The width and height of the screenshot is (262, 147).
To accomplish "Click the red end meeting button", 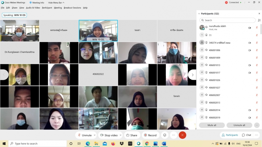I will pyautogui.click(x=183, y=135).
